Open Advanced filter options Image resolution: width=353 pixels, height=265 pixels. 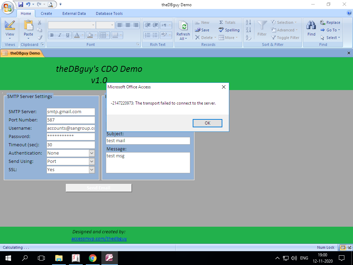(x=284, y=30)
